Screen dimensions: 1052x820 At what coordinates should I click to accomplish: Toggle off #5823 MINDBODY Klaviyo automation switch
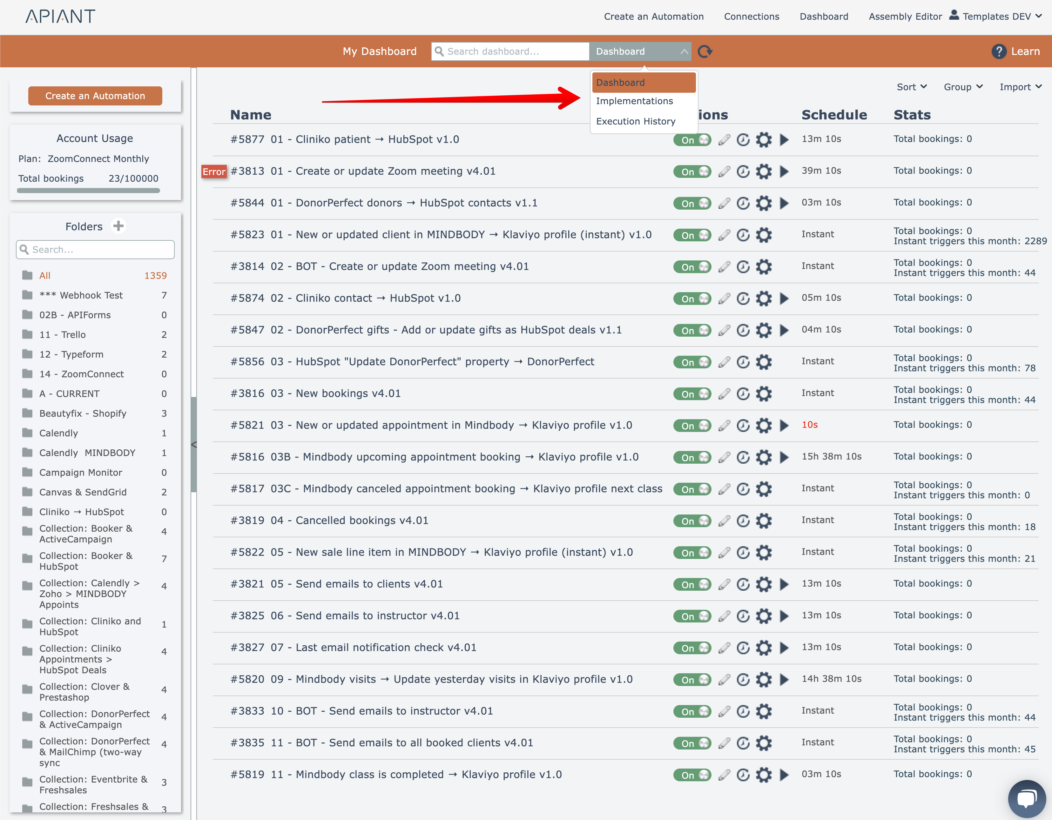point(692,235)
